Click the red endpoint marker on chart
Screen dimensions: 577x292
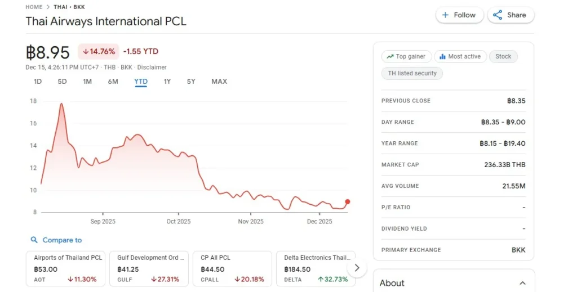point(348,201)
